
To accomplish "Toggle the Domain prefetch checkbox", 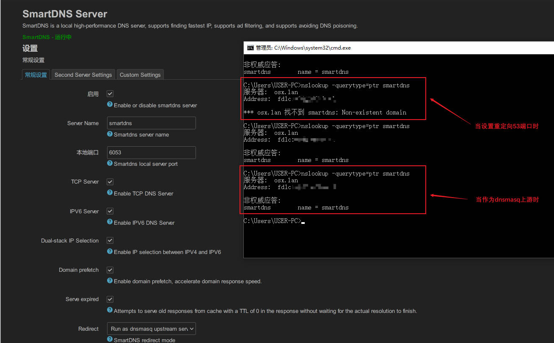I will pyautogui.click(x=110, y=270).
